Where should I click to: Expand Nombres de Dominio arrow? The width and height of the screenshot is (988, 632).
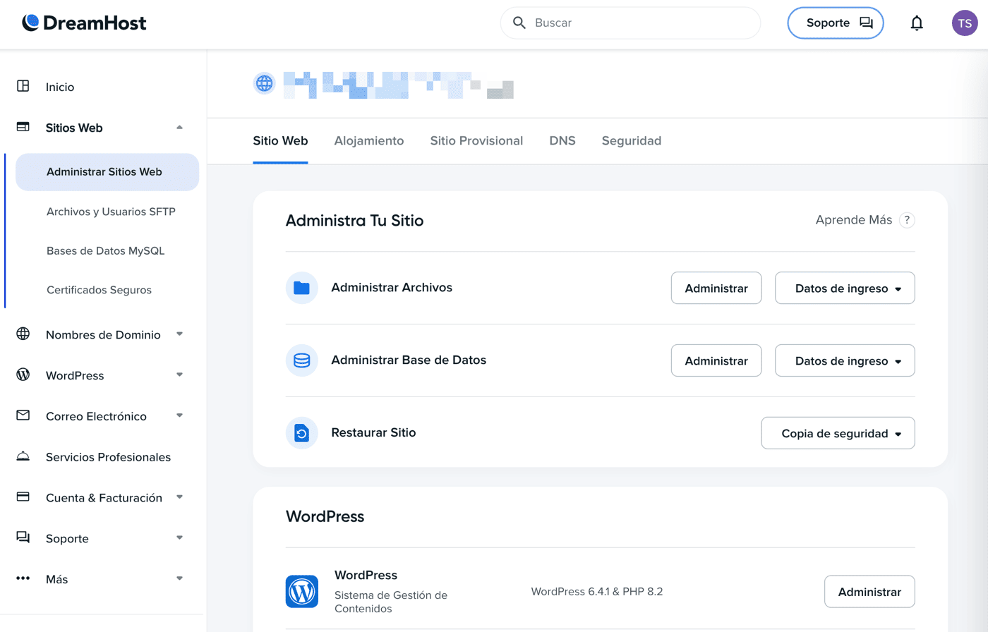click(179, 334)
